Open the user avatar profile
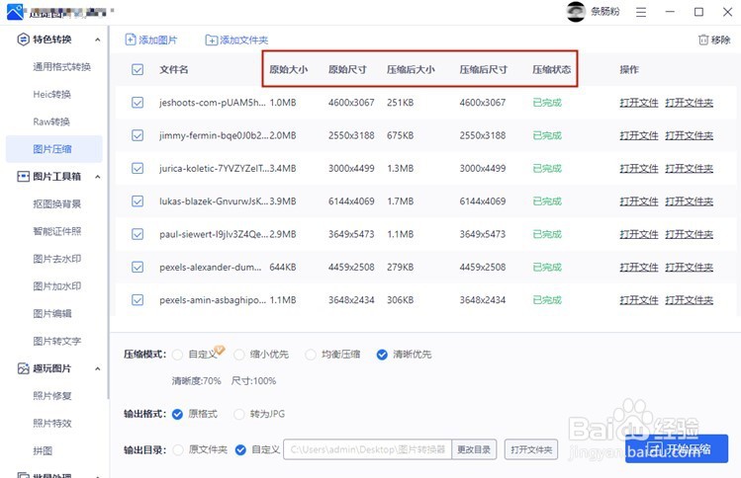This screenshot has height=478, width=741. click(576, 12)
